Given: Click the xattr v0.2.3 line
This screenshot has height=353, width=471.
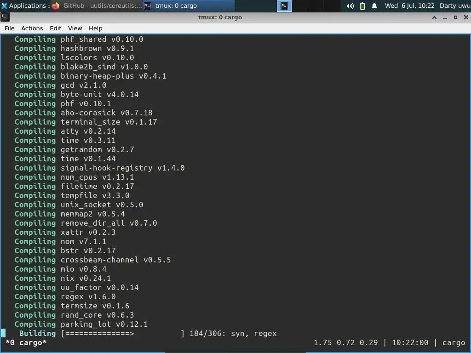Looking at the screenshot, I should point(65,232).
